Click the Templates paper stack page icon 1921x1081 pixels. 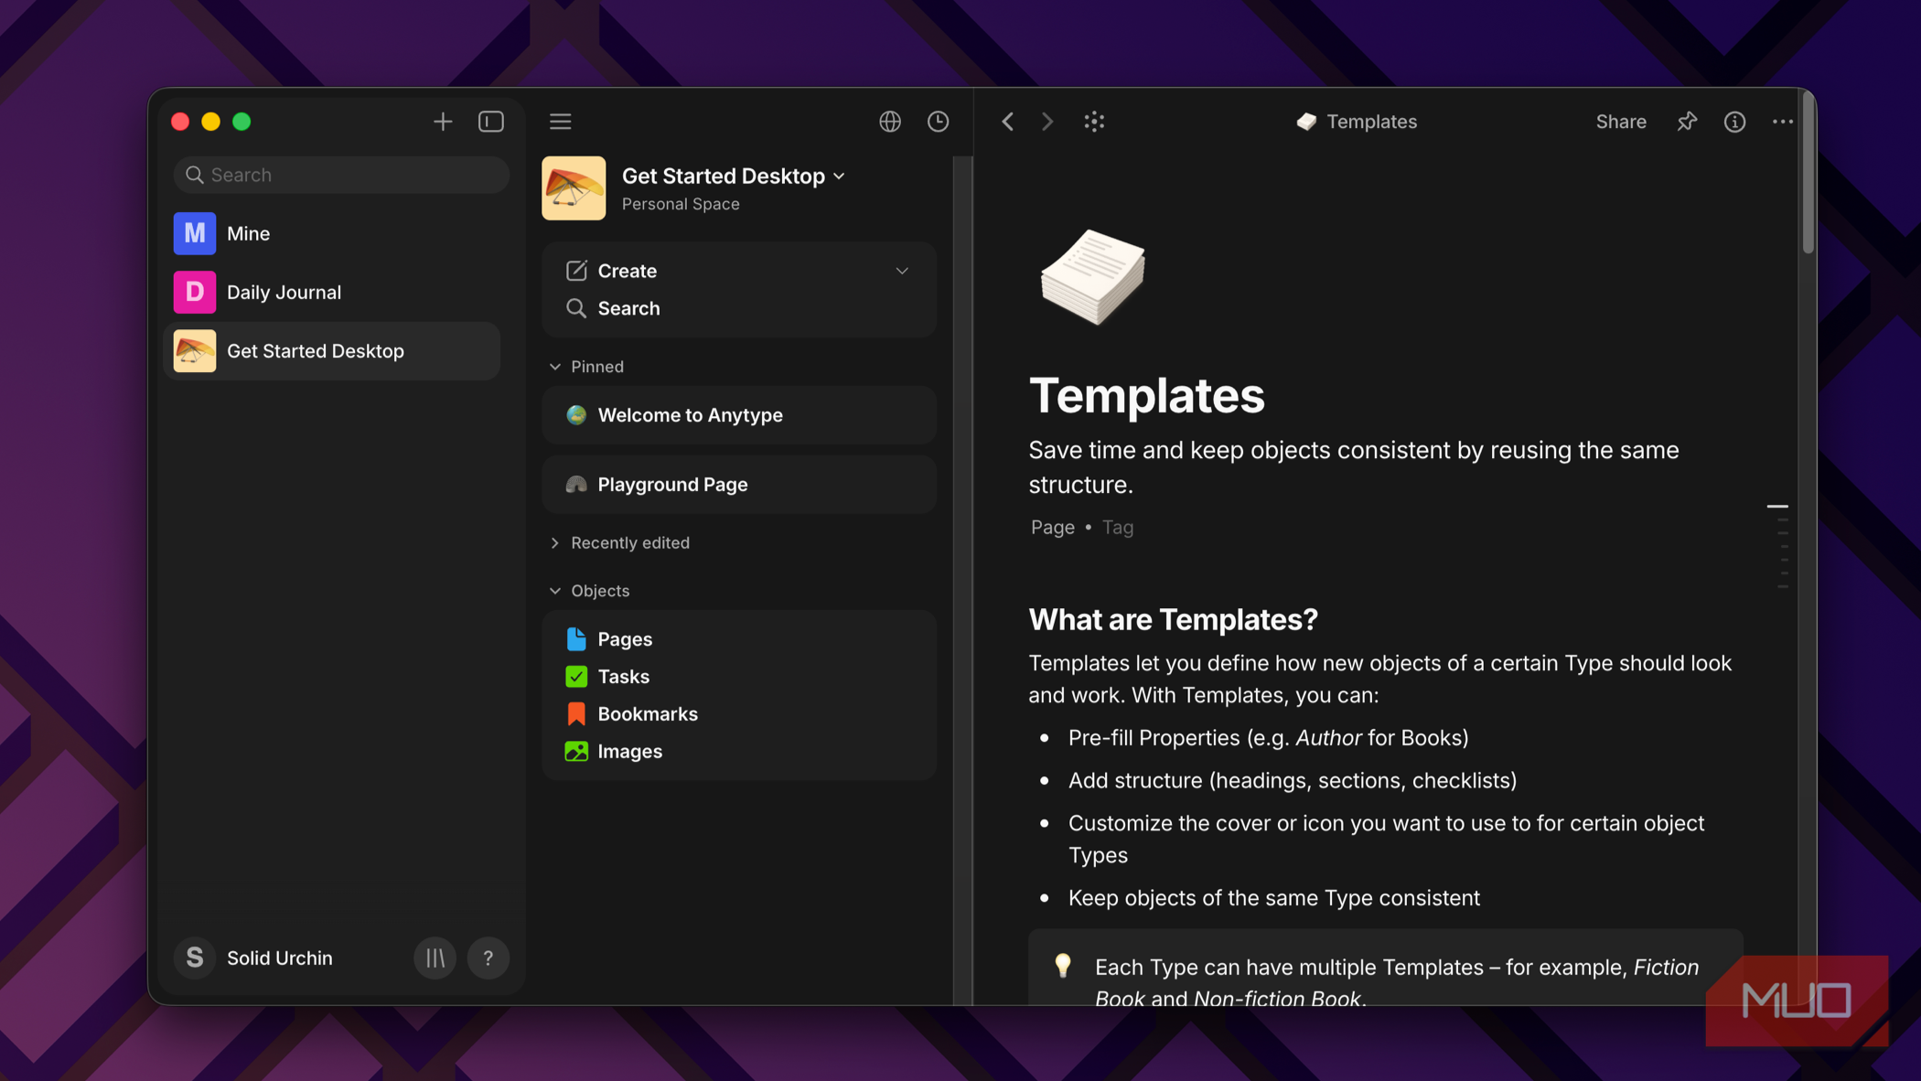pos(1092,277)
